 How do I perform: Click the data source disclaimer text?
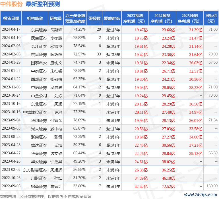46,196
